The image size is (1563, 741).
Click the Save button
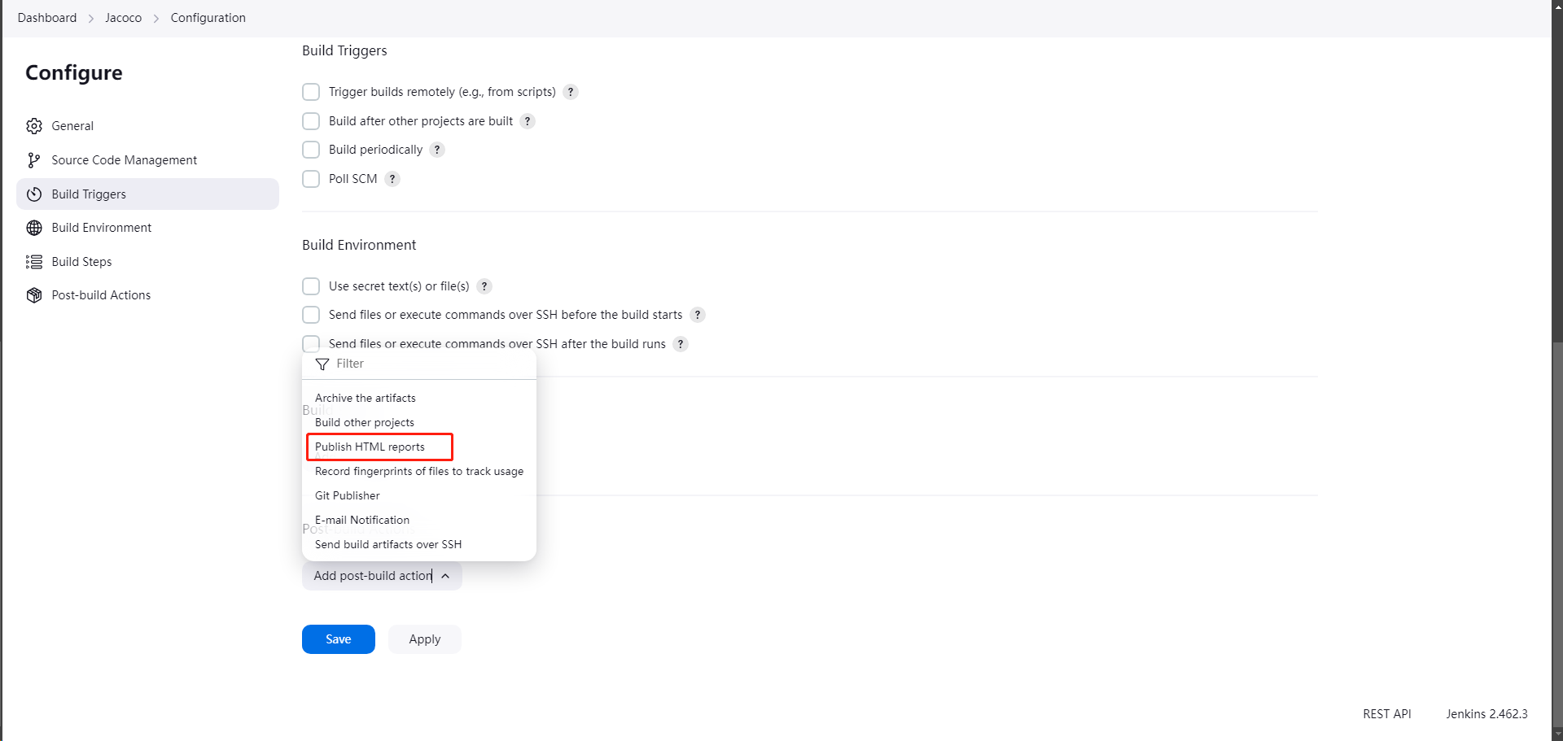click(339, 639)
